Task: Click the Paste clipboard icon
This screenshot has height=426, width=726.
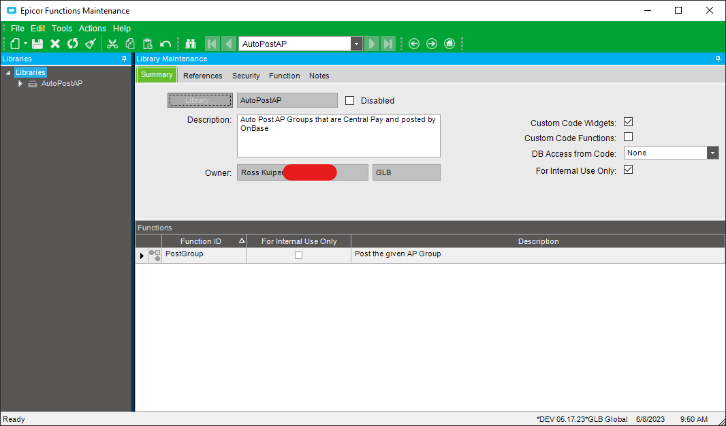Action: click(x=148, y=44)
